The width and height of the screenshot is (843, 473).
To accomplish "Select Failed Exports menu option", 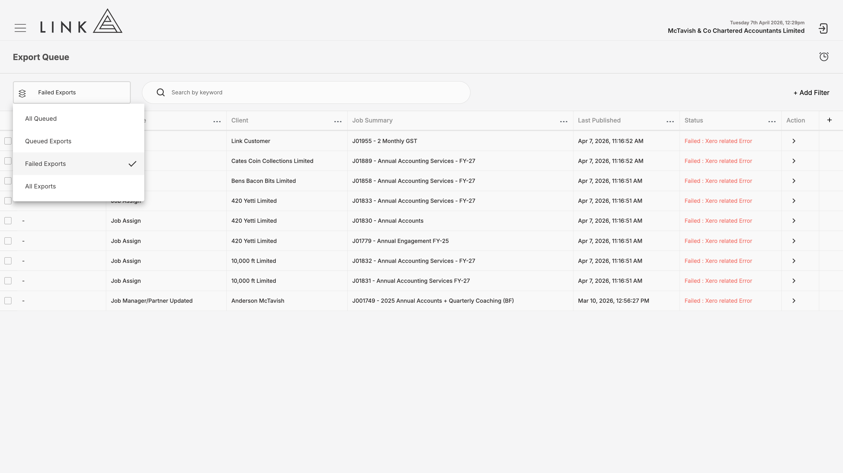I will tap(79, 164).
